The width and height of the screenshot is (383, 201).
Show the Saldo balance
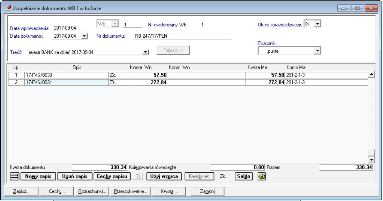[244, 176]
